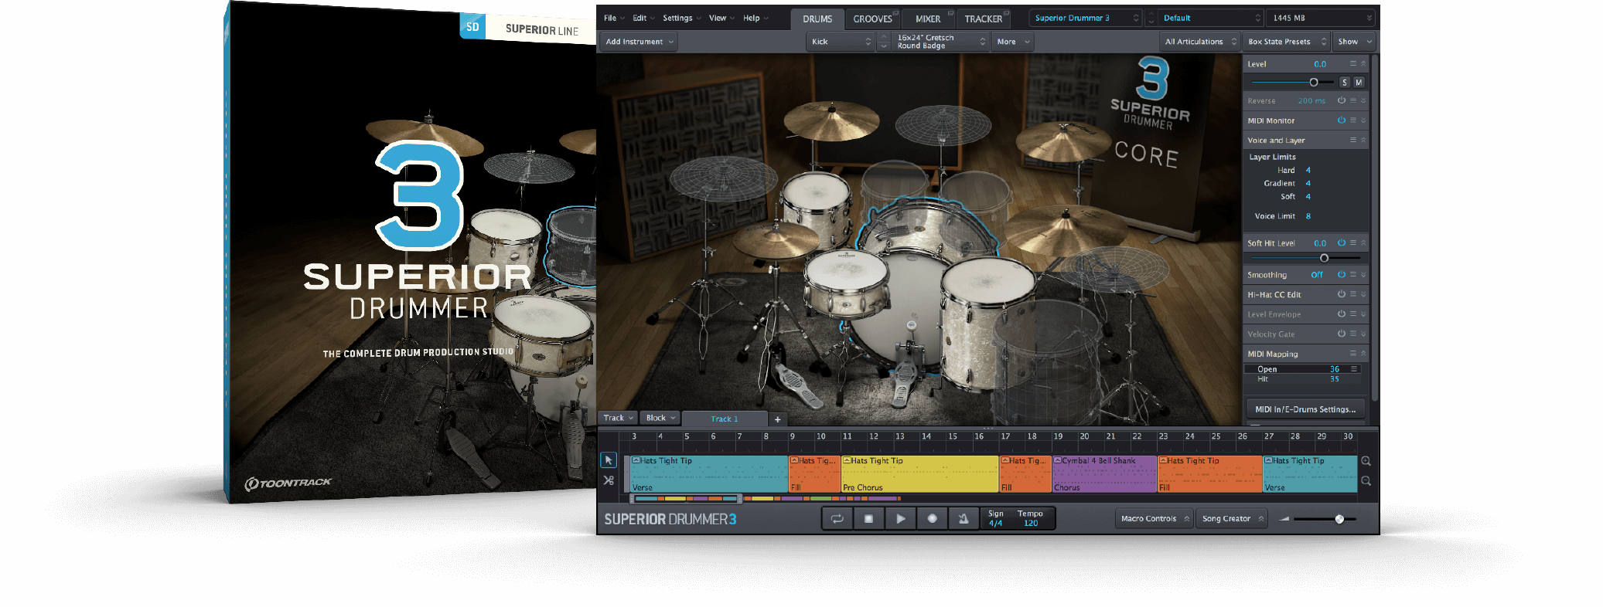Open the Help menu
This screenshot has height=607, width=1603.
tap(755, 18)
